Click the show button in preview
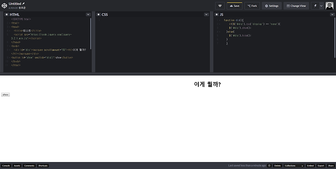 pyautogui.click(x=6, y=95)
